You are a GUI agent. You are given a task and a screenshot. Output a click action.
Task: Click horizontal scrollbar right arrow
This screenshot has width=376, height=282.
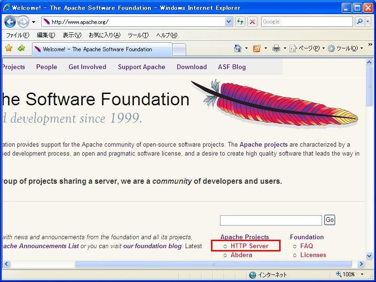(x=360, y=264)
